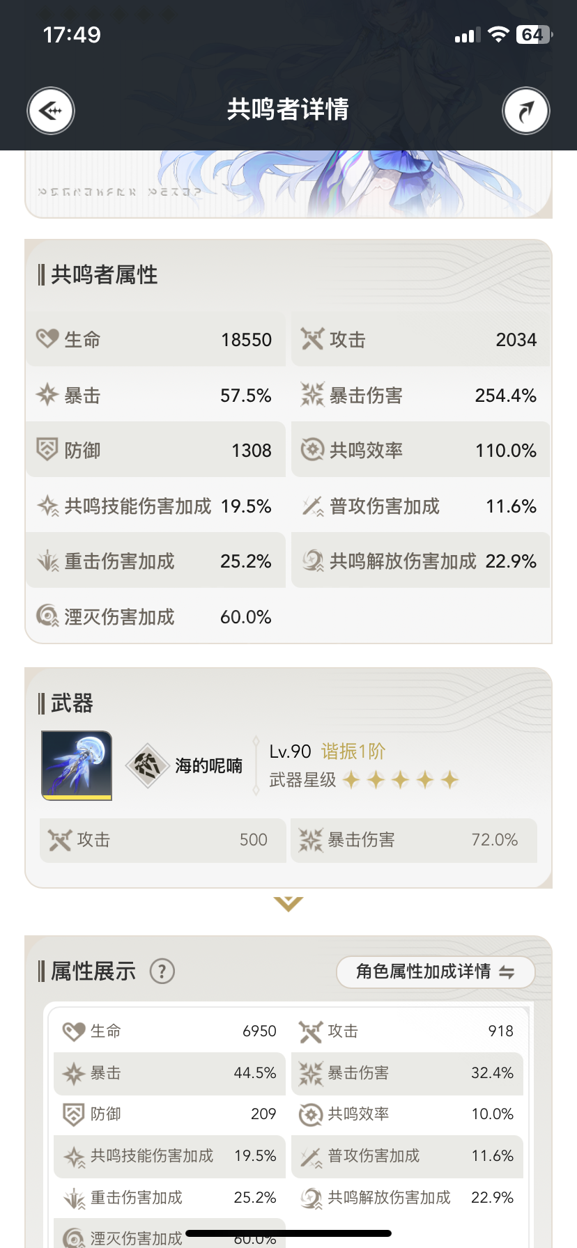Expand section with gold chevron arrow
Viewport: 577px width, 1248px height.
tap(288, 904)
